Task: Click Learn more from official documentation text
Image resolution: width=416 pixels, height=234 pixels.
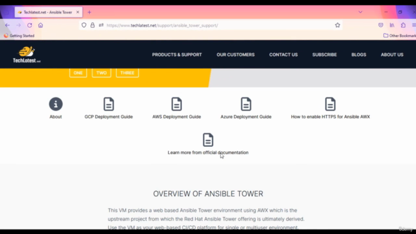Action: pos(208,153)
